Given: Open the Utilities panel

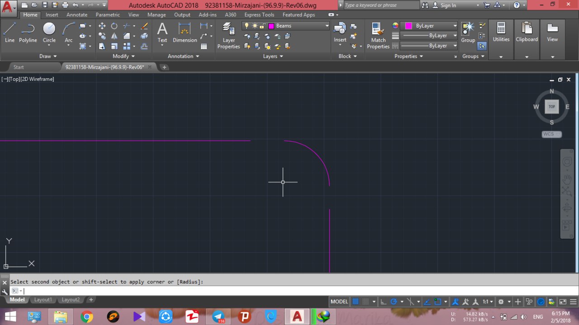Looking at the screenshot, I should 501,39.
